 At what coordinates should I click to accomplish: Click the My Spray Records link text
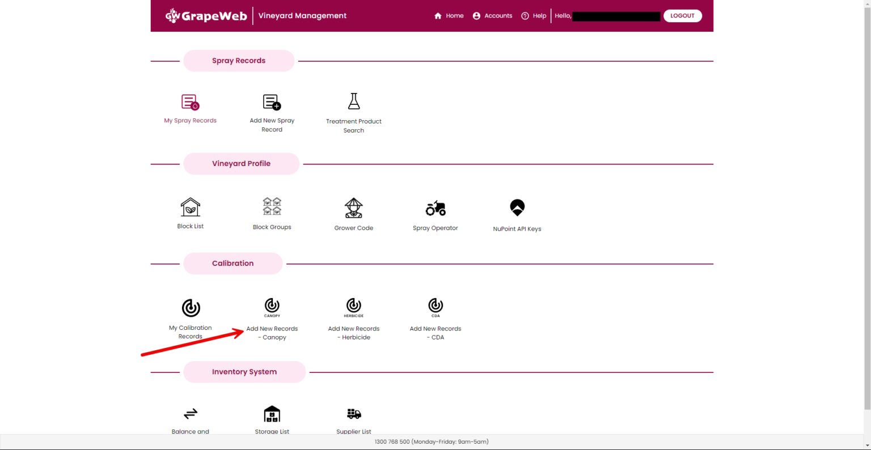pos(191,121)
